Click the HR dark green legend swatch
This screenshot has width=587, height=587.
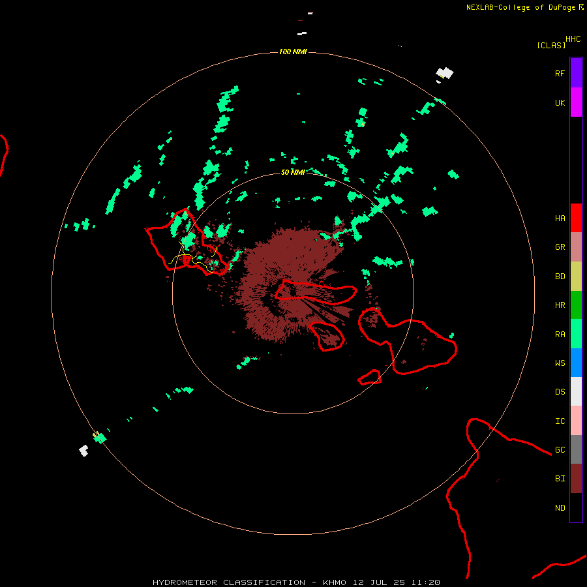[x=576, y=305]
